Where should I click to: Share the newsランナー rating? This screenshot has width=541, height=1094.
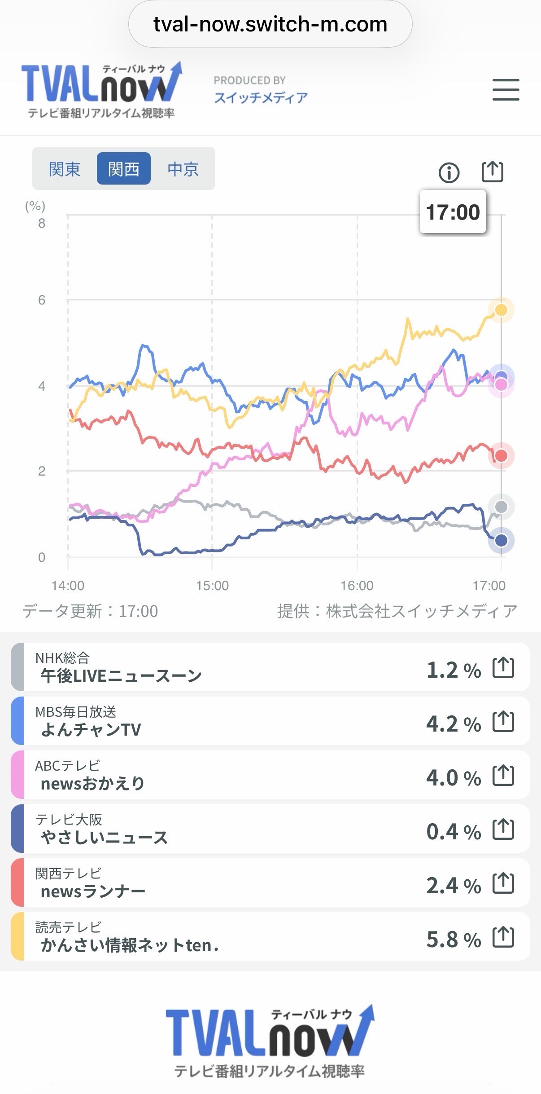[503, 883]
